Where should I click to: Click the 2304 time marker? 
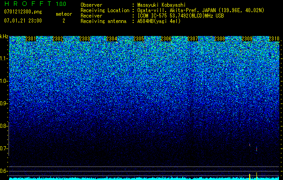coord(112,39)
